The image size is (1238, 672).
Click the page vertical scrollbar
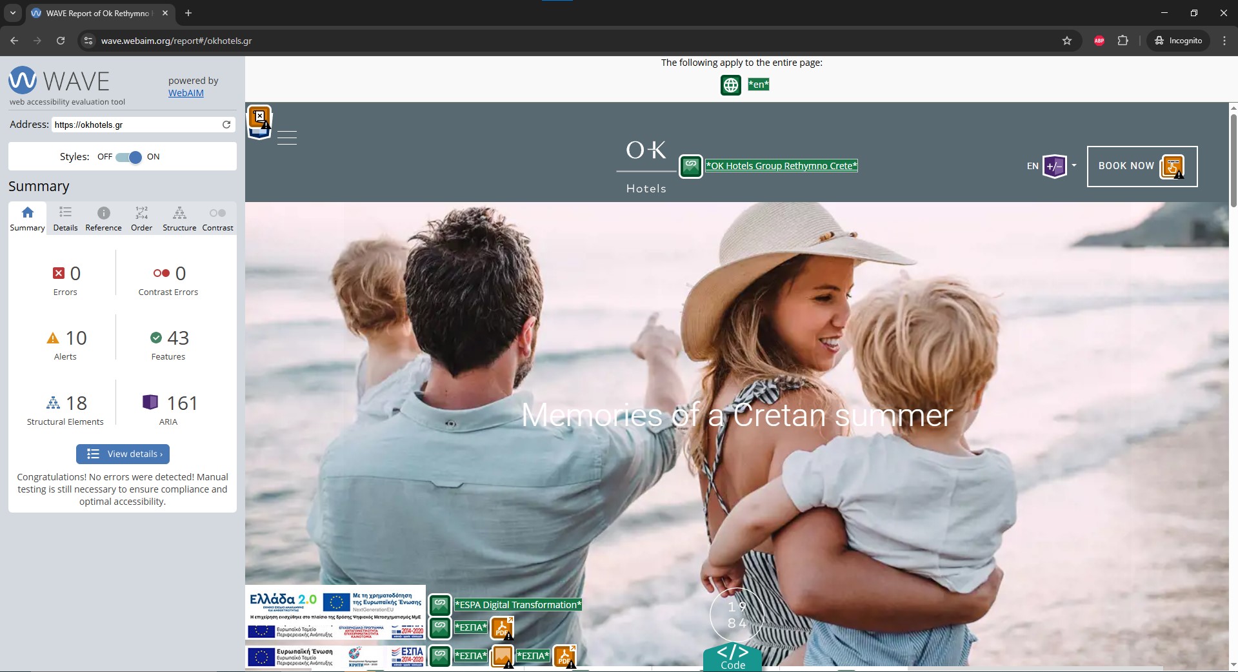[1233, 160]
